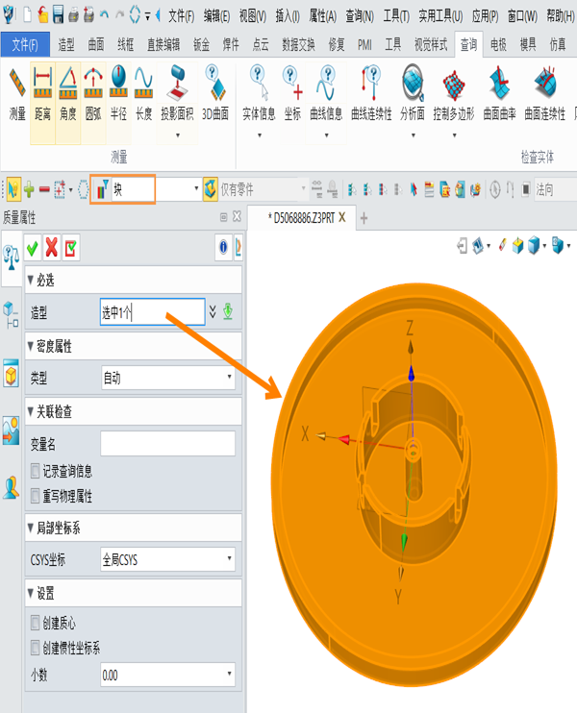Click the undo arrow icon
577x713 pixels.
tap(104, 14)
